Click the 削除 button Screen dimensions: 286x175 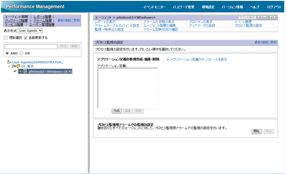tap(139, 111)
